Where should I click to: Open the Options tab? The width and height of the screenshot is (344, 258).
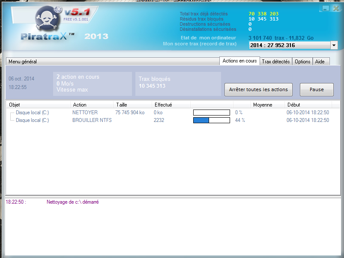pos(302,62)
